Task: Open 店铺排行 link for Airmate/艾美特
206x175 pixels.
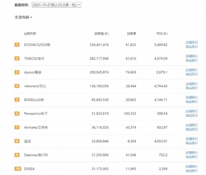Action: 192,125
